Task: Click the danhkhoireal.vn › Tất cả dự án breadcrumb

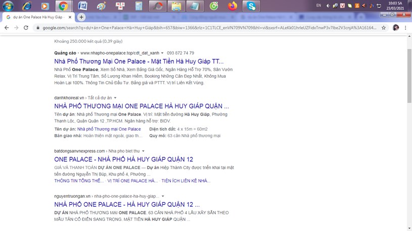Action: click(83, 98)
